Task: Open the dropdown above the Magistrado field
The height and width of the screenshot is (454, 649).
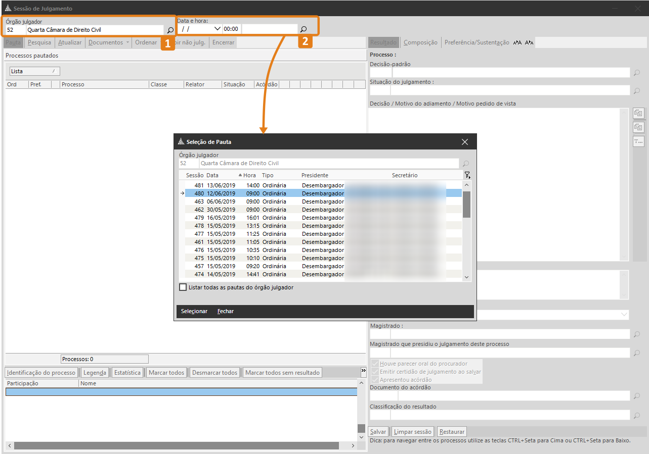Action: click(624, 315)
